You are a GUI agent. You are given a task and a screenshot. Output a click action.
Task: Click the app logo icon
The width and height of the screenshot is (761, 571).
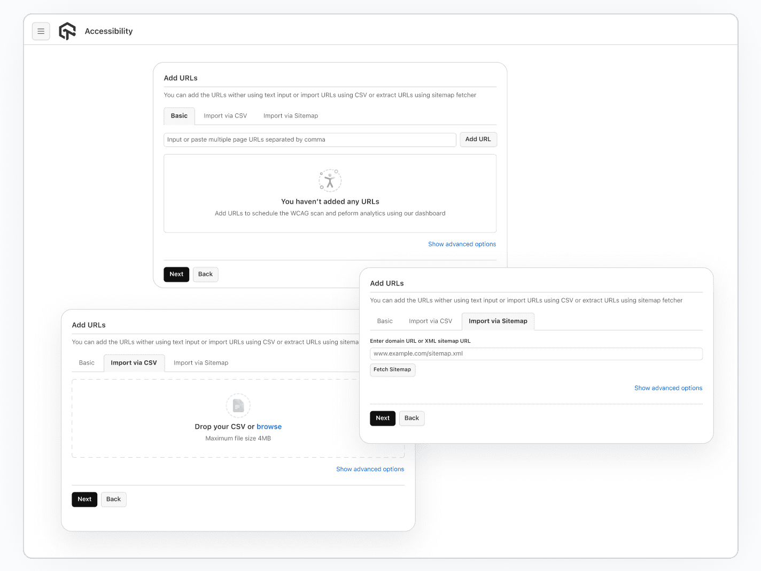click(67, 32)
